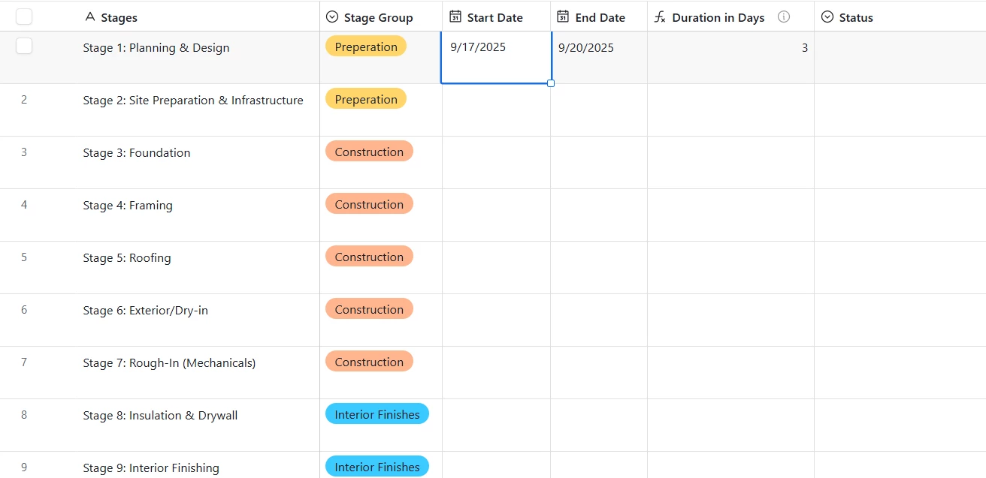The height and width of the screenshot is (478, 986).
Task: Click the Start Date column header
Action: click(495, 17)
